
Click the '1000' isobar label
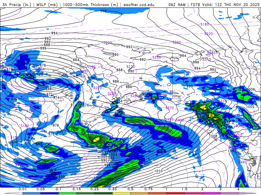point(56,179)
